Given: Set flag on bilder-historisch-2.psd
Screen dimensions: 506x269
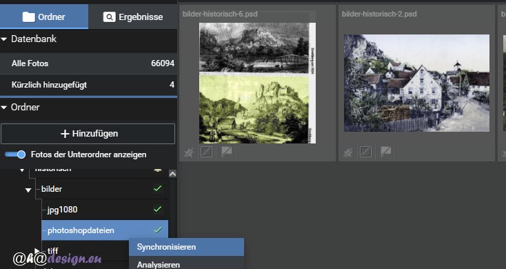Looking at the screenshot, I should pyautogui.click(x=386, y=152).
